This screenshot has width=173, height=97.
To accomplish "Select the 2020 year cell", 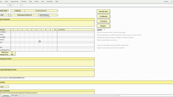I will [x=4, y=15].
